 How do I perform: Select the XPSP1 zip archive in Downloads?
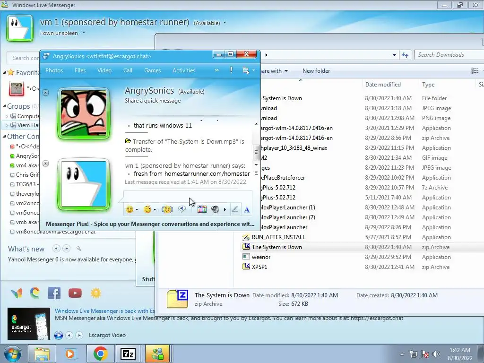pyautogui.click(x=259, y=267)
